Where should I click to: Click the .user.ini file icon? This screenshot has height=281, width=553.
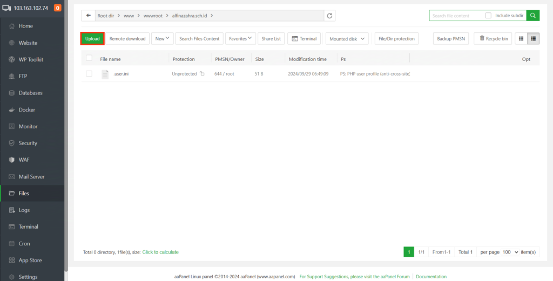[105, 74]
